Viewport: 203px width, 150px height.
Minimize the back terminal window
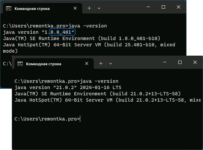[148, 7]
